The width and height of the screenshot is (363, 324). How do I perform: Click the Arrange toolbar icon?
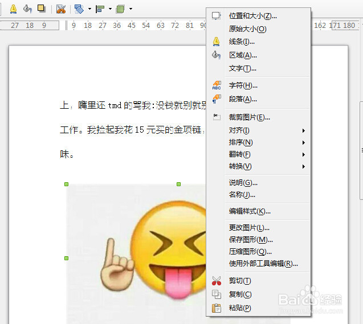tap(121, 9)
